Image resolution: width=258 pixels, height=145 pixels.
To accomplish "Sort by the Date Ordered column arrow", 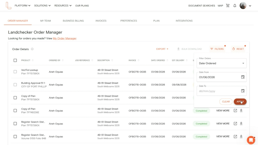I will [167, 60].
